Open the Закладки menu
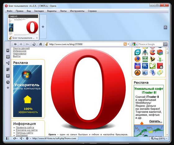The height and width of the screenshot is (145, 174). [39, 11]
